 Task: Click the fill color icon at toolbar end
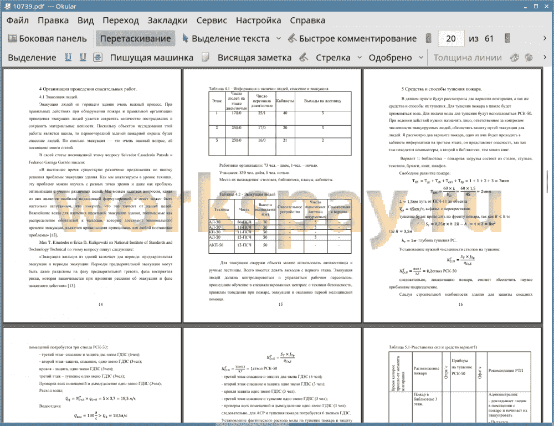click(x=529, y=57)
